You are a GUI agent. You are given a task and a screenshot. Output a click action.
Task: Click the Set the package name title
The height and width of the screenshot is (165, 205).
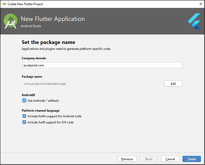click(48, 42)
